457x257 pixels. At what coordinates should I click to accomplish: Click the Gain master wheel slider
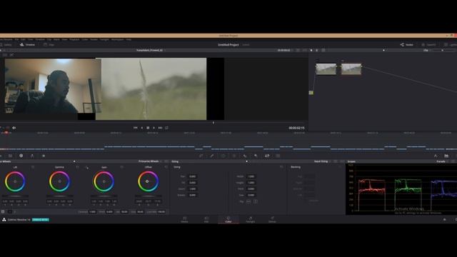point(104,196)
